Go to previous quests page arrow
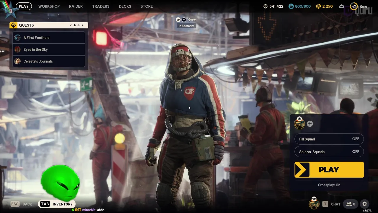 click(71, 25)
